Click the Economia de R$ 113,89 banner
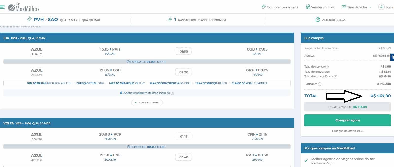This screenshot has height=167, width=394. pos(347,107)
